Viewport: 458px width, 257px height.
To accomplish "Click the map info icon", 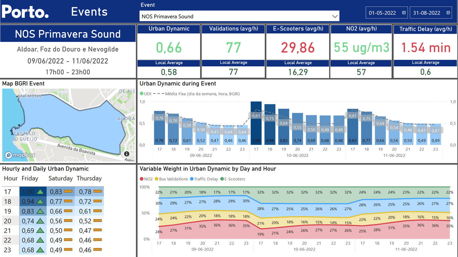I will tap(126, 154).
